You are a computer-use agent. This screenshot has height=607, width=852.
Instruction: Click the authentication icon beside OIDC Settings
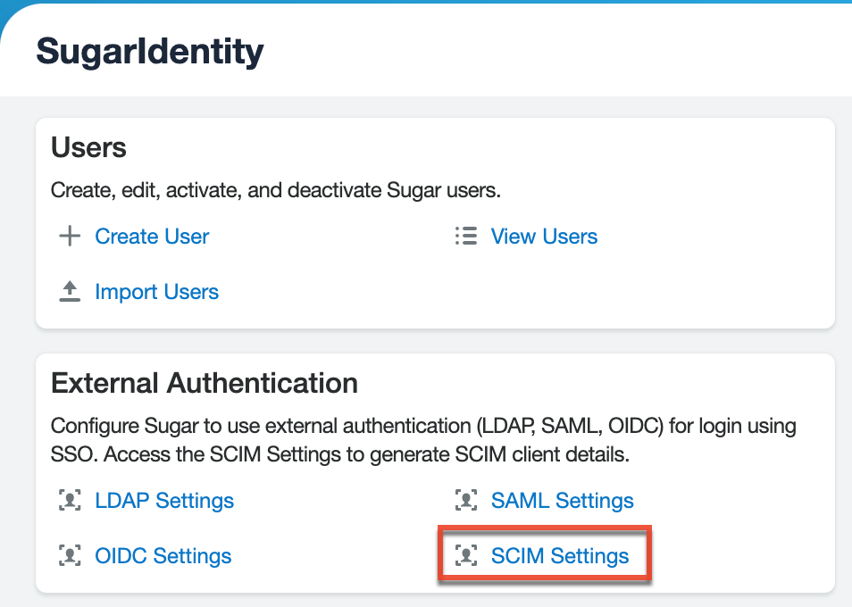pyautogui.click(x=69, y=555)
